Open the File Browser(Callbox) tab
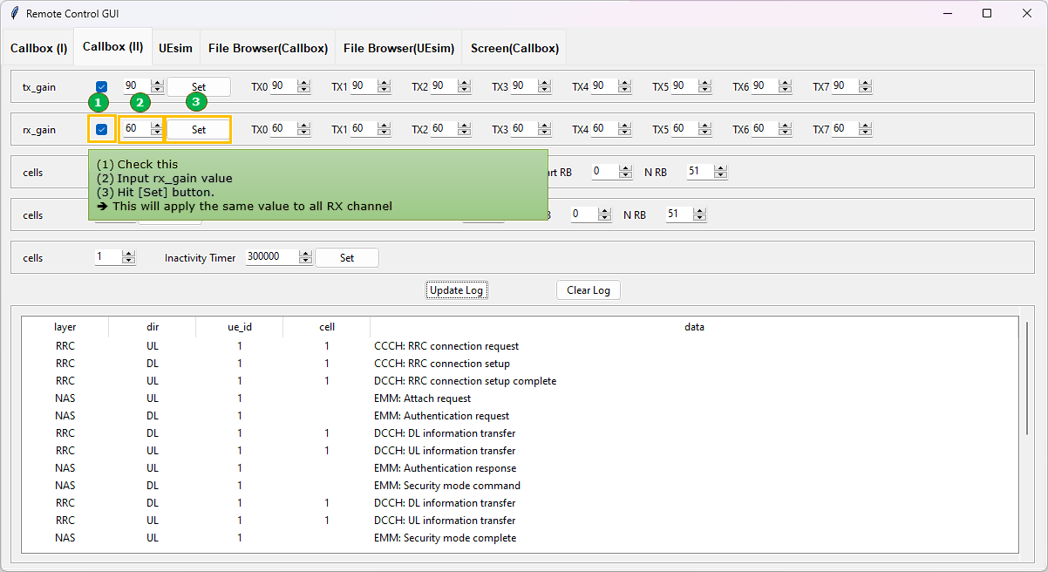 coord(268,48)
